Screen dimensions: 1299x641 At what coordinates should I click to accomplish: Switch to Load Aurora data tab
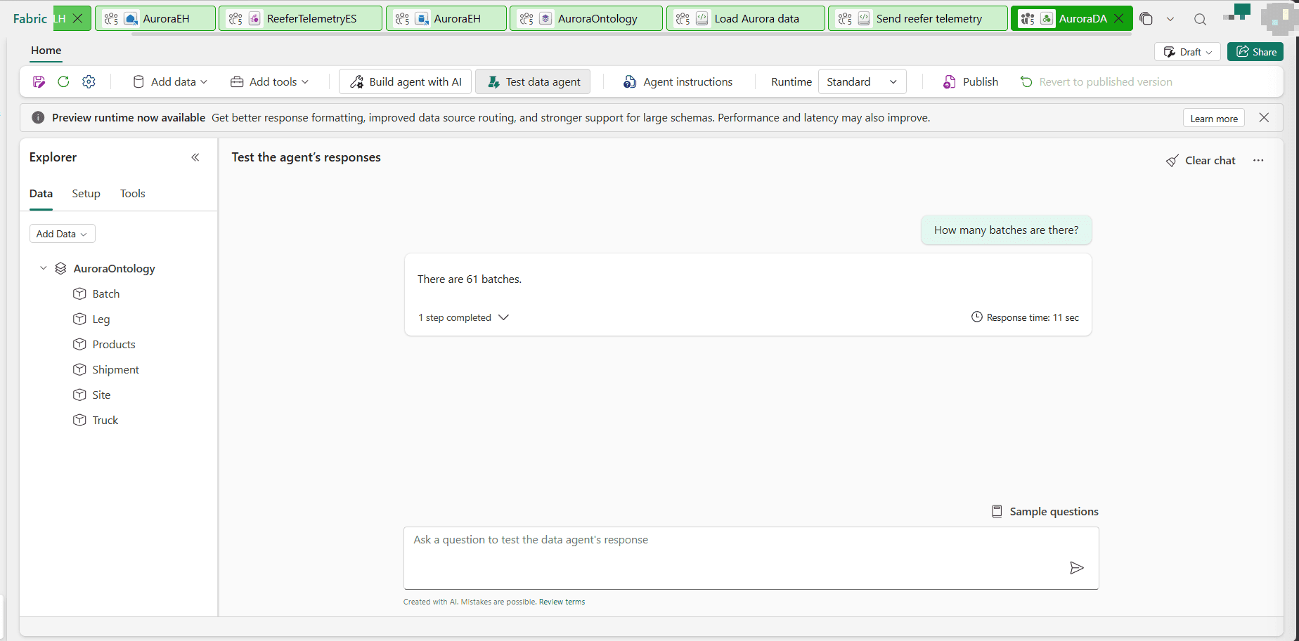click(746, 18)
